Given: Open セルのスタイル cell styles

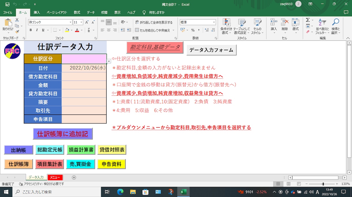Looking at the screenshot, I should pos(257,26).
